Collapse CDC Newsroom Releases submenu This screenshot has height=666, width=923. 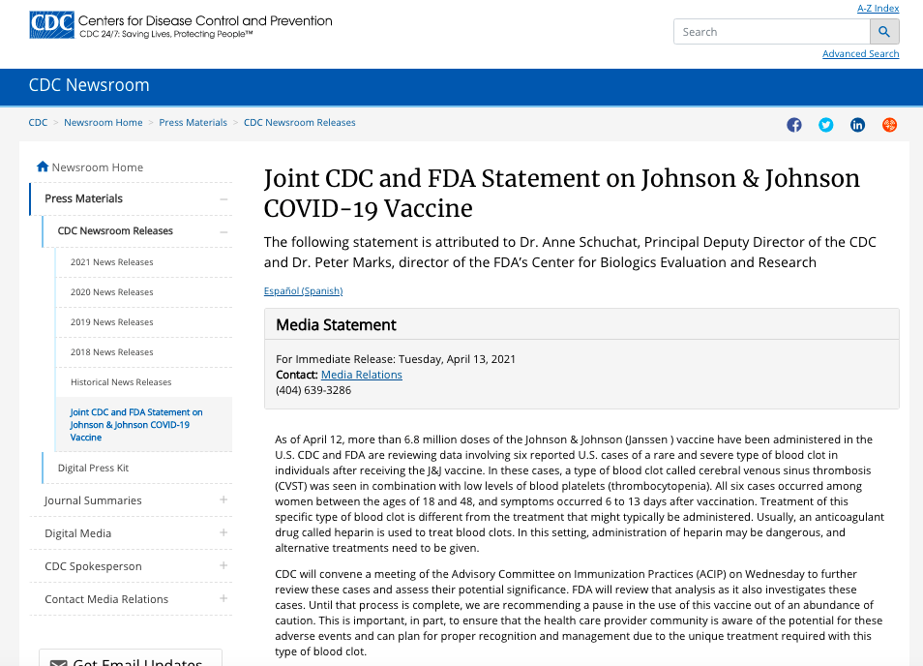pos(223,231)
